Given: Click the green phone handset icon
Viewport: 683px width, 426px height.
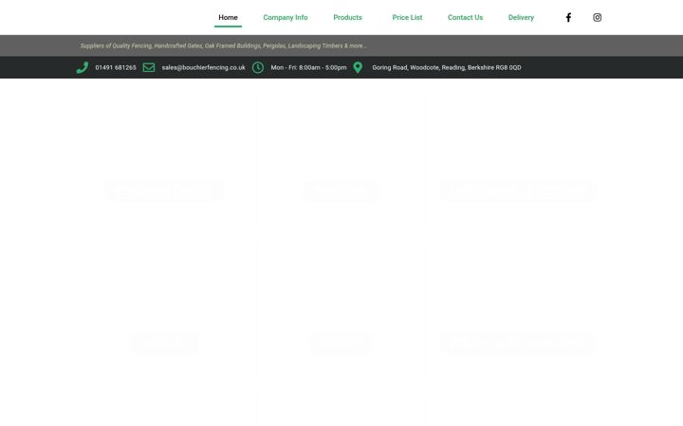Looking at the screenshot, I should tap(83, 67).
